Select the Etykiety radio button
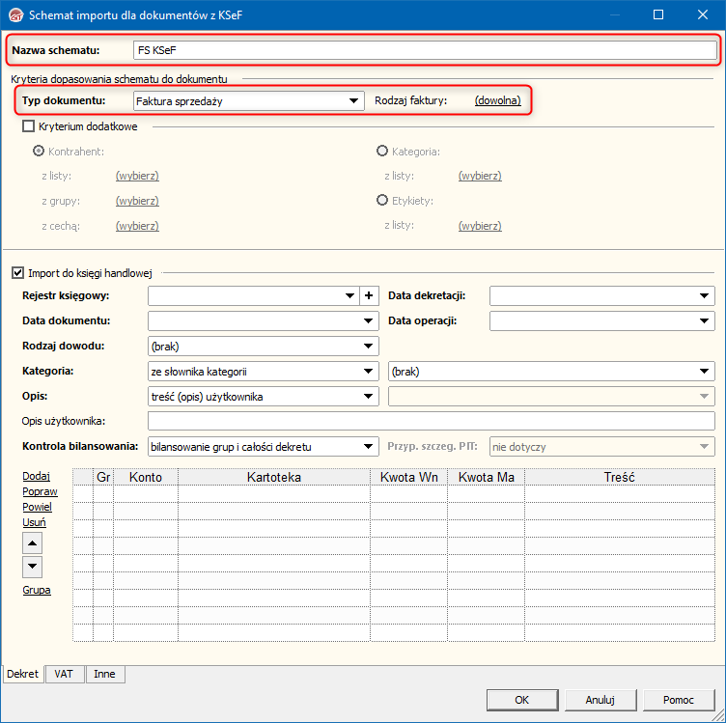726x723 pixels. click(382, 201)
